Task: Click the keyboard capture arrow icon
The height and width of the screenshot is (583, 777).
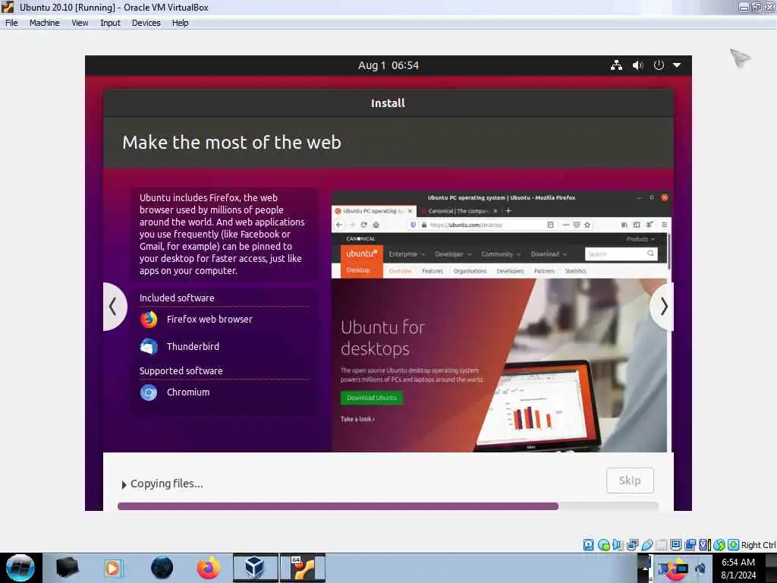Action: [734, 545]
